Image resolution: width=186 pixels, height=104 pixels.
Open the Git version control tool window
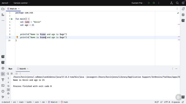click(x=3, y=97)
